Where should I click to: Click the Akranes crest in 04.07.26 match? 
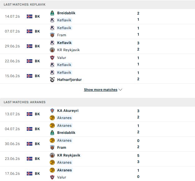point(52,126)
